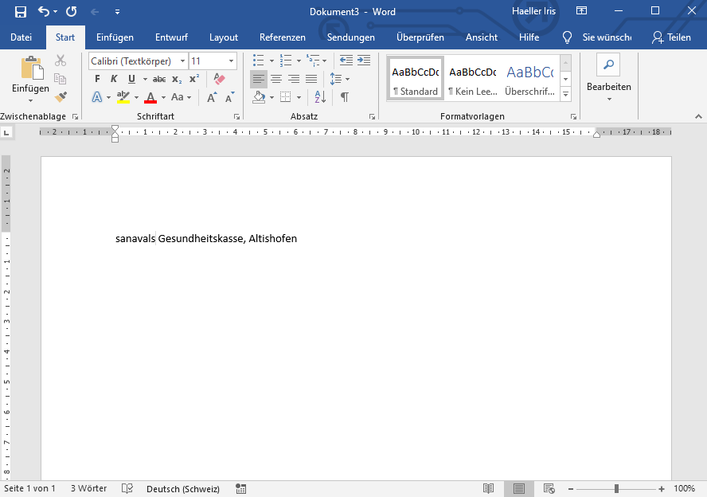Open the font size dropdown

click(232, 61)
